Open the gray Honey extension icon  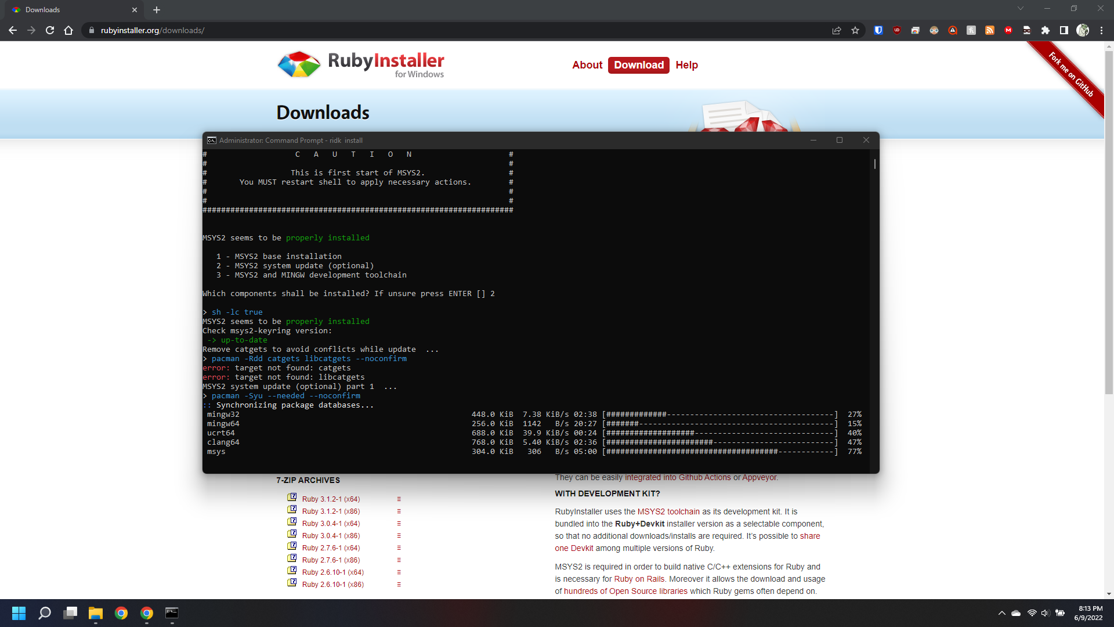tap(971, 30)
